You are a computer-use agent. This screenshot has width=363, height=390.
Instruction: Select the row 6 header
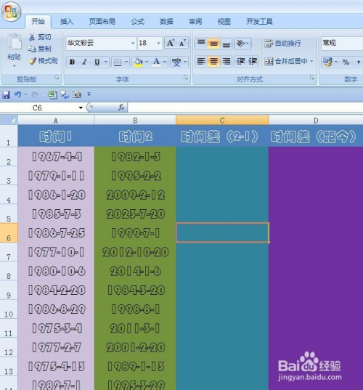coord(9,233)
